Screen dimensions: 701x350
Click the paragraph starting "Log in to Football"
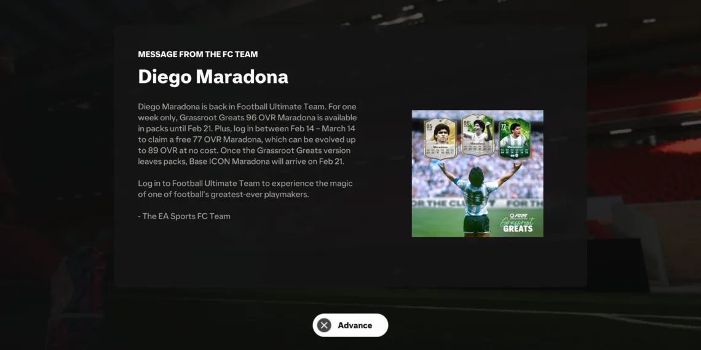246,189
